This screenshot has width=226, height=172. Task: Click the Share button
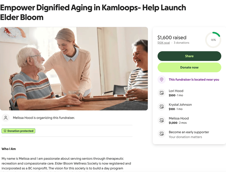[189, 56]
